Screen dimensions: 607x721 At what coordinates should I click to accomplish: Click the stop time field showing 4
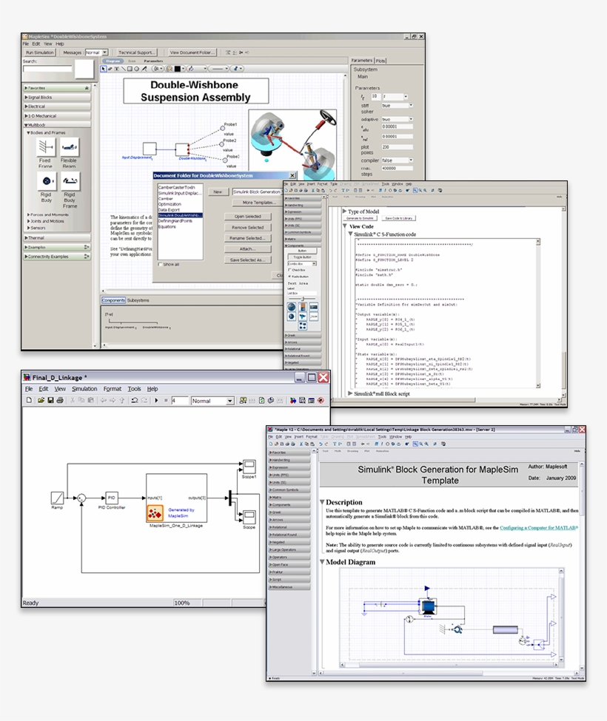tap(179, 401)
